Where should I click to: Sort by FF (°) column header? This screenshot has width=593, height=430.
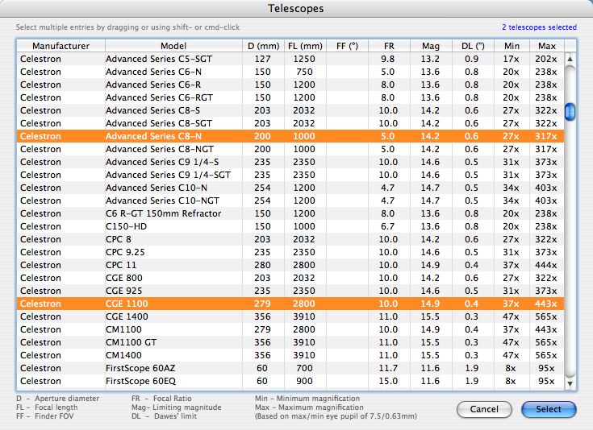(347, 46)
